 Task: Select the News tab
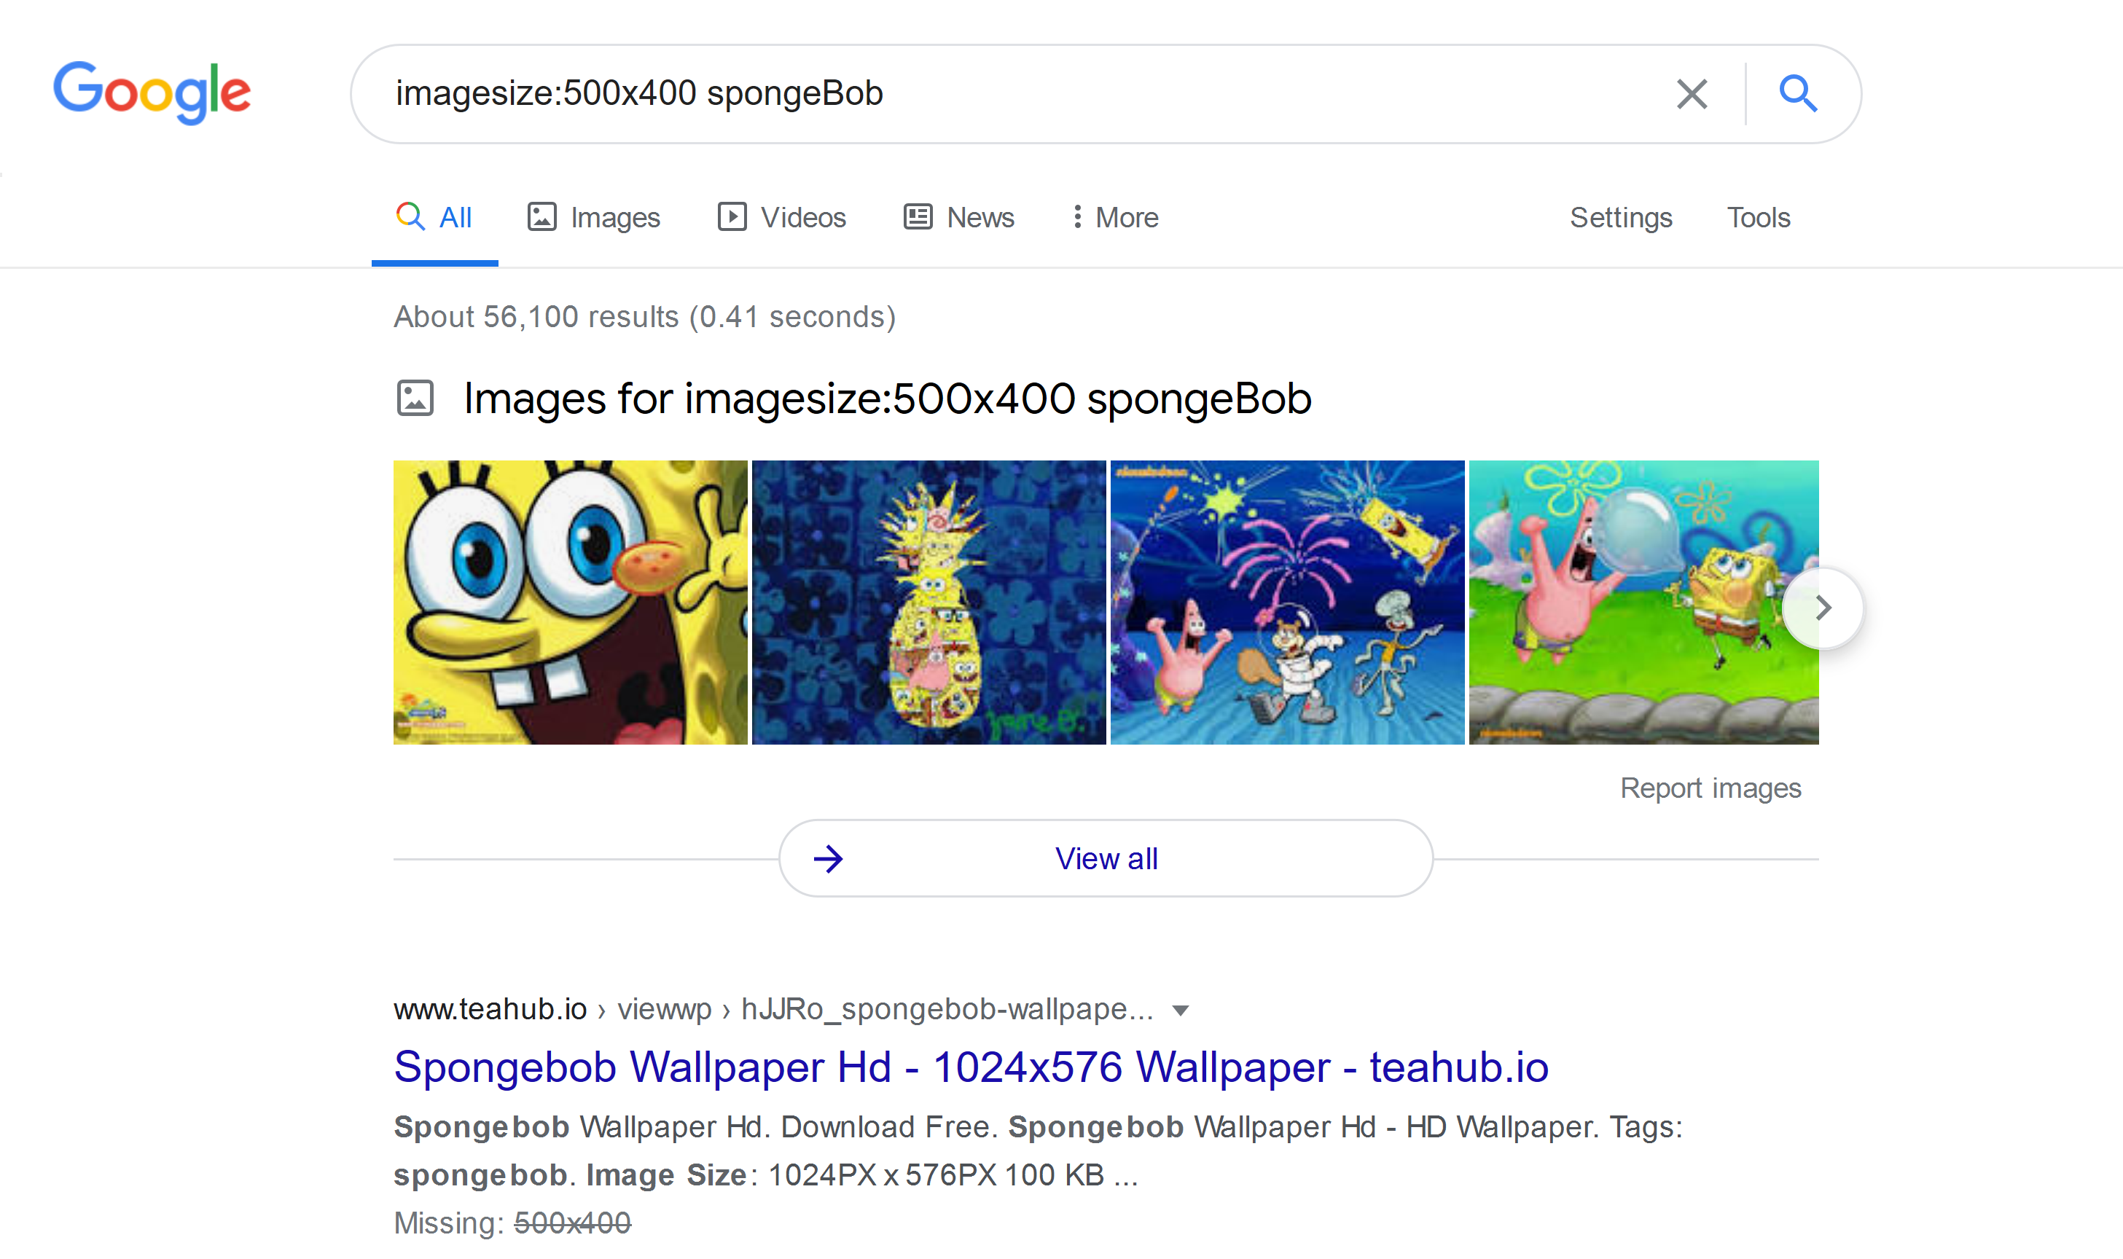980,217
